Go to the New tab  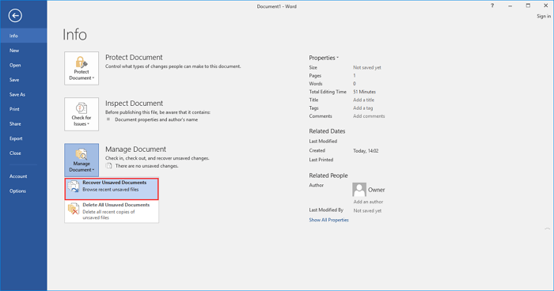[x=23, y=51]
